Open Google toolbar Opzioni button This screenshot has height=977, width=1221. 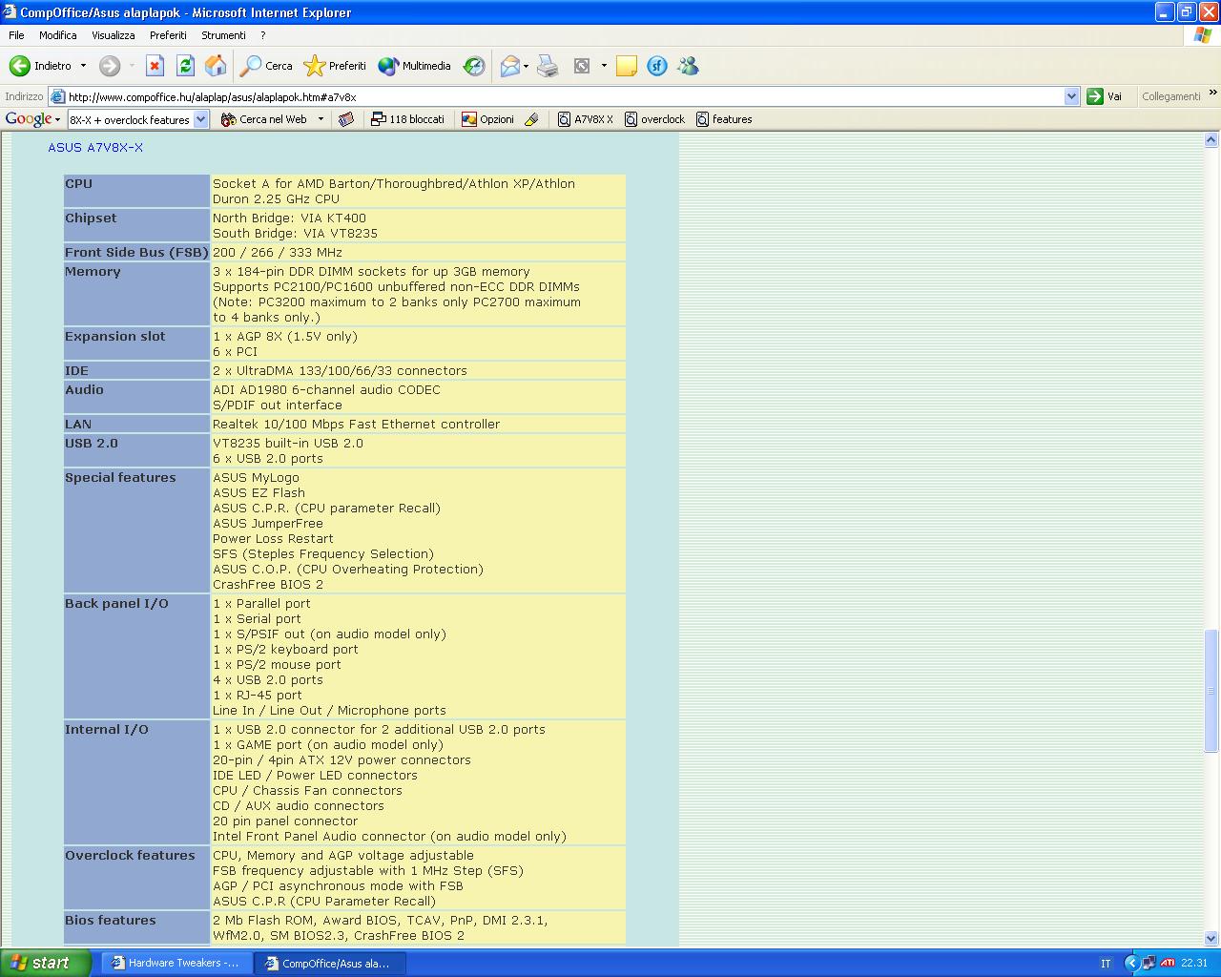coord(487,119)
